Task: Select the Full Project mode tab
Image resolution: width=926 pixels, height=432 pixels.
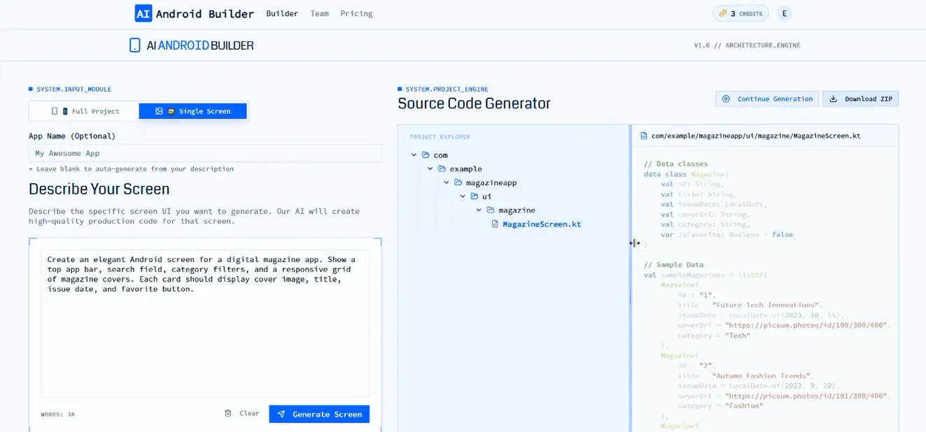Action: tap(84, 111)
